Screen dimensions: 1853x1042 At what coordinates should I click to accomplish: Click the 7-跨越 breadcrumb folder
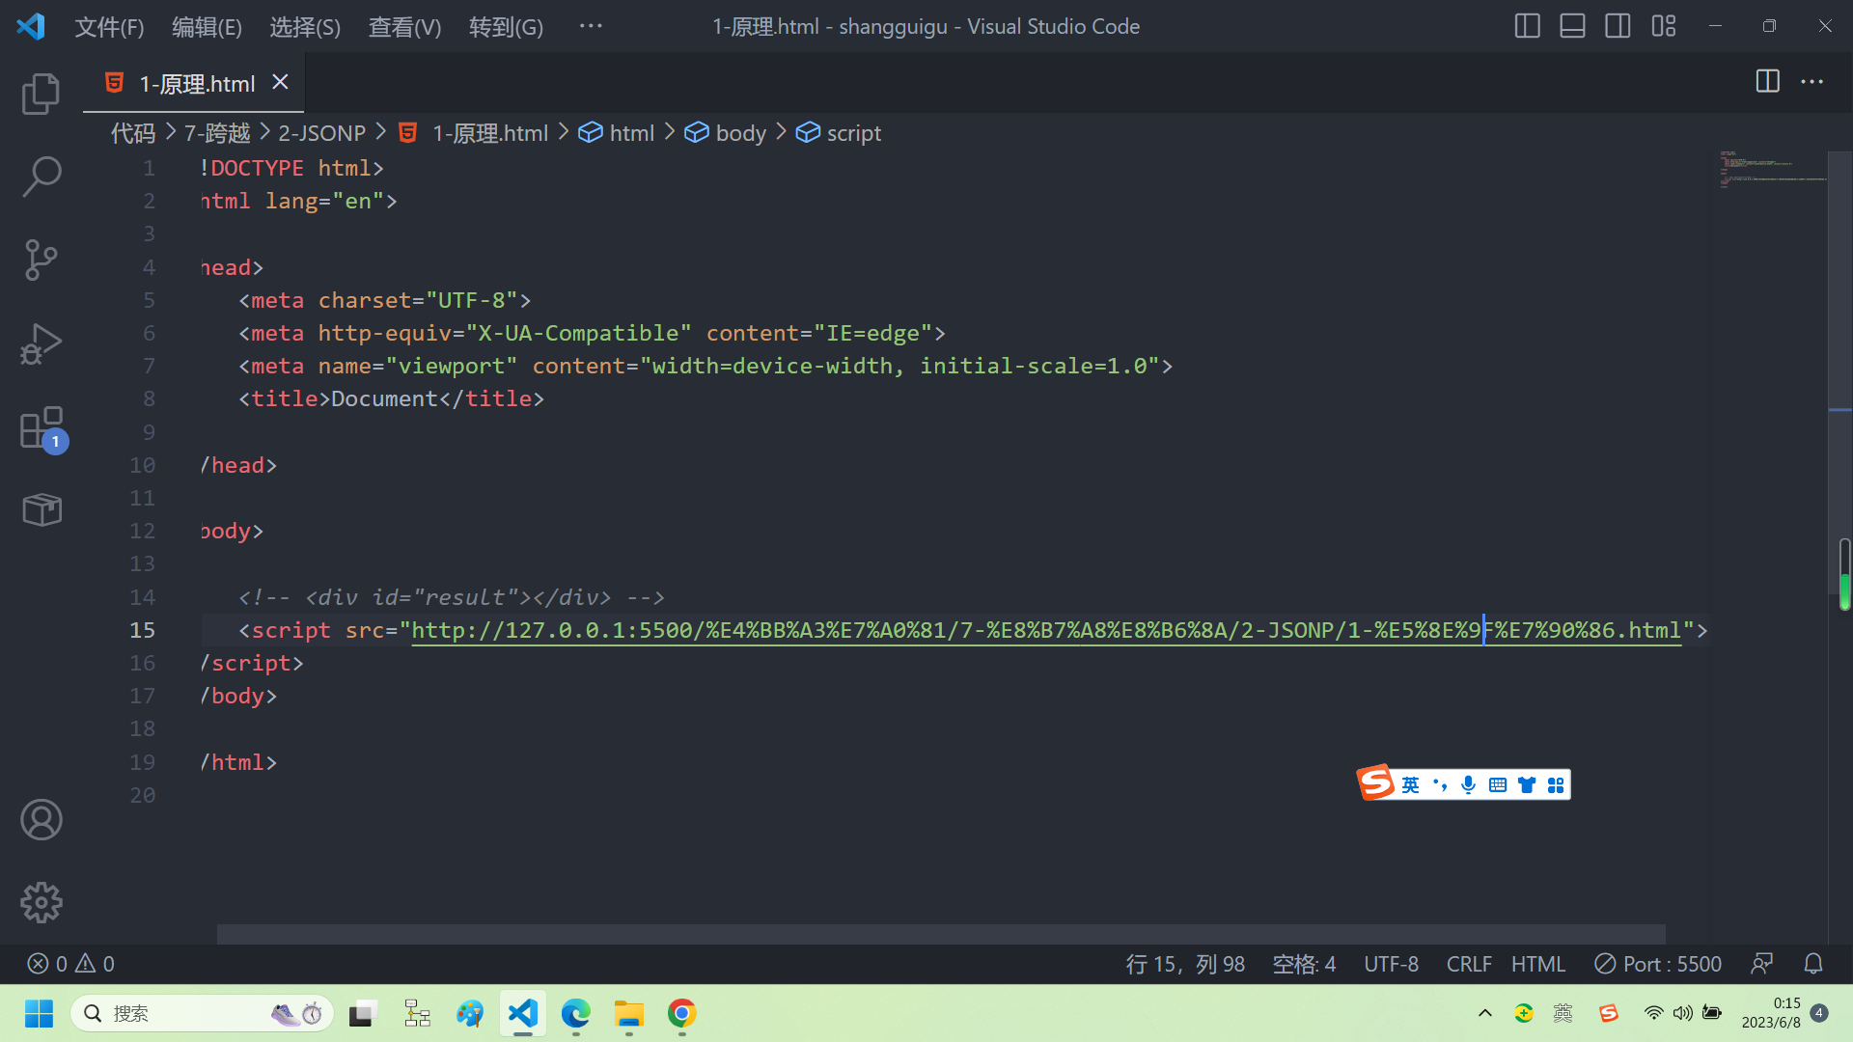point(217,133)
